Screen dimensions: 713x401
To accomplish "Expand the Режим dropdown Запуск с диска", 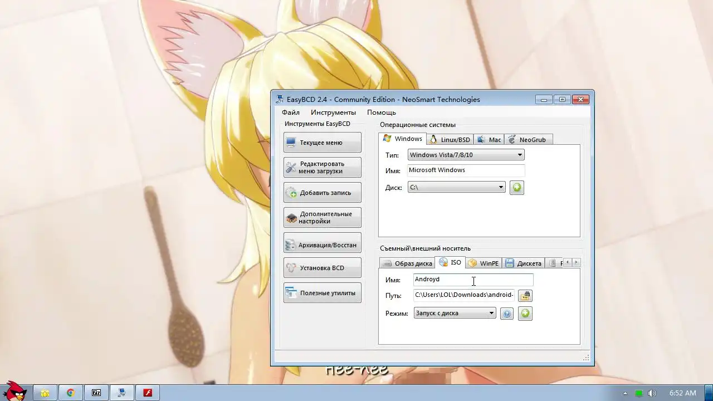I will (x=455, y=313).
